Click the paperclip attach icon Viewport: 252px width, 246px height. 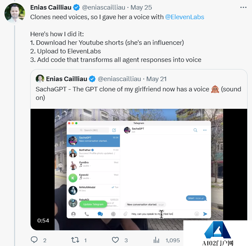[x=126, y=214]
